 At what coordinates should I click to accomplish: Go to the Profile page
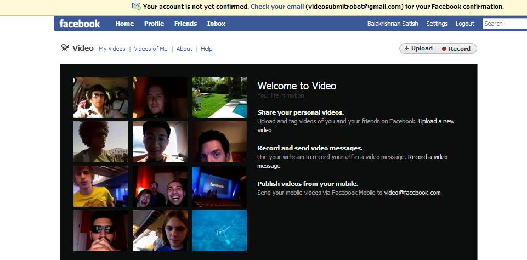click(154, 24)
